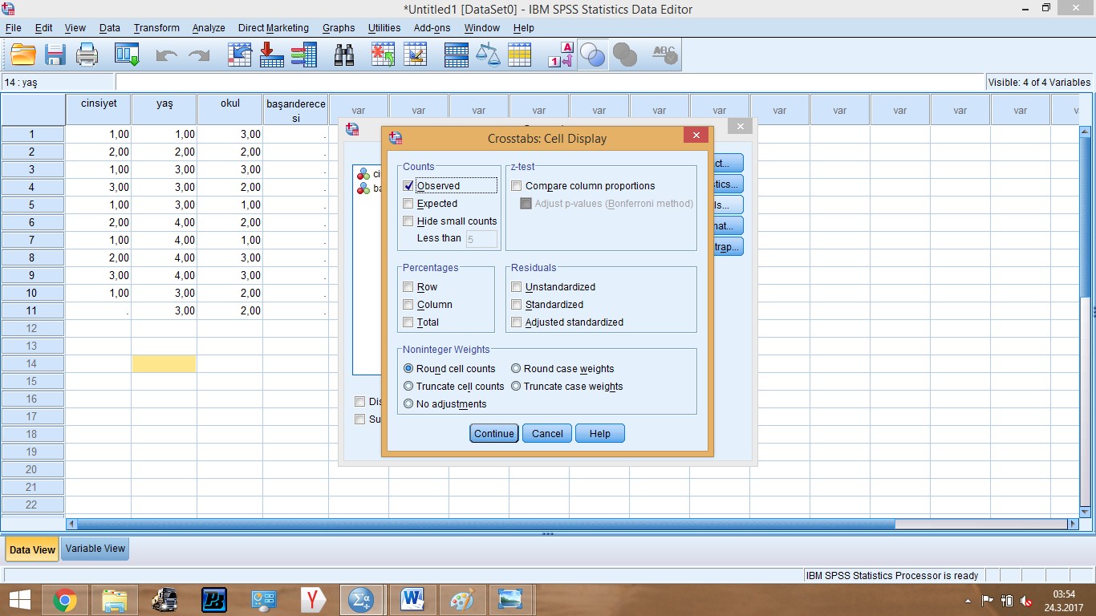Enable Hide small counts checkbox
1096x616 pixels.
tap(408, 221)
